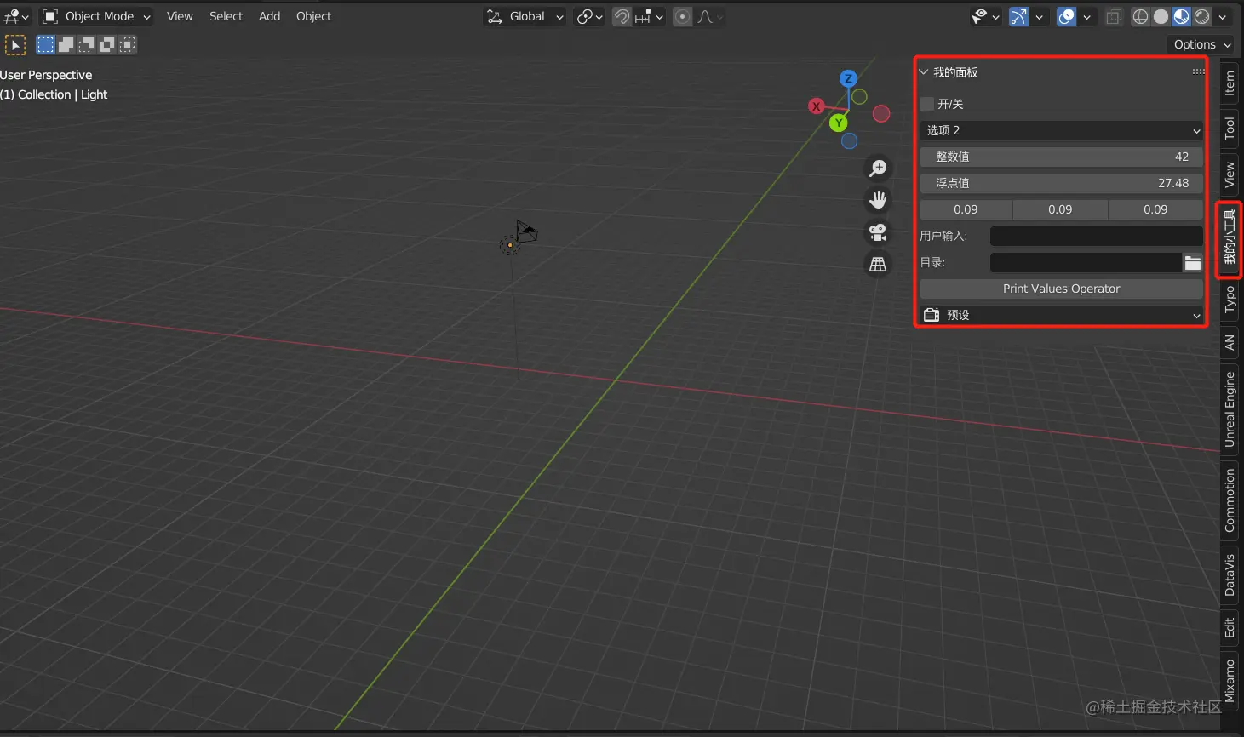Click the folder browse icon next to 目录
This screenshot has width=1244, height=737.
pos(1193,263)
